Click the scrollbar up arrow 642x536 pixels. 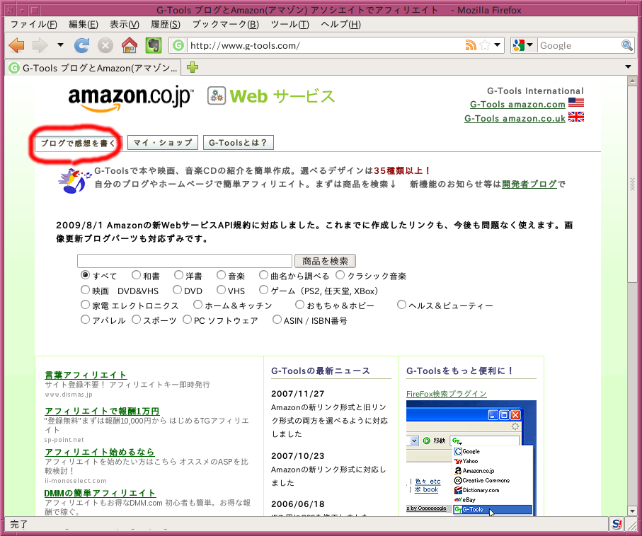pyautogui.click(x=632, y=81)
